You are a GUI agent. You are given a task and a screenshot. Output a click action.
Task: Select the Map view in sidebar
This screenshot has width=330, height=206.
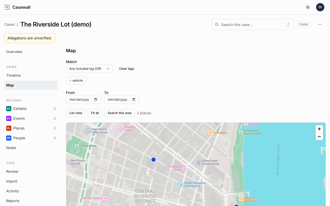[x=31, y=85]
